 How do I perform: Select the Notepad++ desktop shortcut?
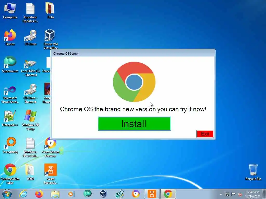[x=10, y=118]
